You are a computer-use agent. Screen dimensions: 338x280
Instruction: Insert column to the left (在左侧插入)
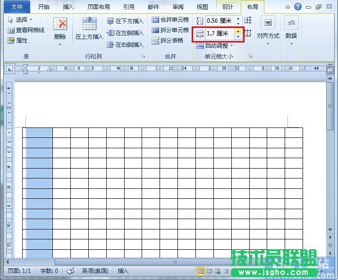[x=125, y=33]
